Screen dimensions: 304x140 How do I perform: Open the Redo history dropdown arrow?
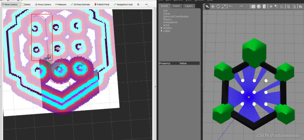coord(247,7)
